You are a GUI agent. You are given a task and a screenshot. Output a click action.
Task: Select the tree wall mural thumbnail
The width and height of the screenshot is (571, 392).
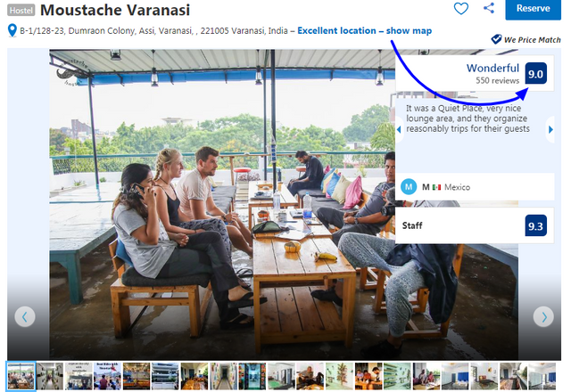tap(339, 376)
